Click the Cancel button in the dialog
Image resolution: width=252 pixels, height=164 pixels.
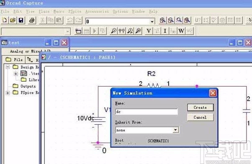(200, 117)
